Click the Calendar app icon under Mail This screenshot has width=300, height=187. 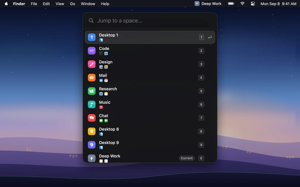(106, 81)
